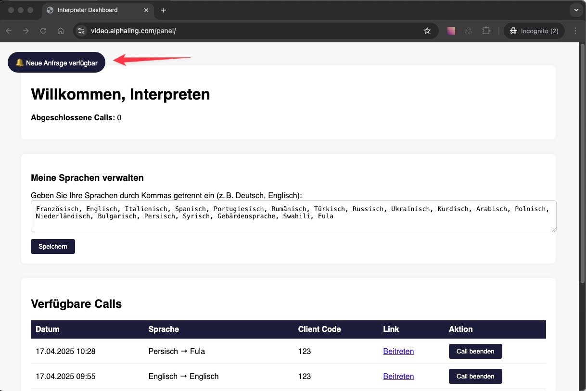Bookmark page with the star icon
This screenshot has width=586, height=391.
427,31
